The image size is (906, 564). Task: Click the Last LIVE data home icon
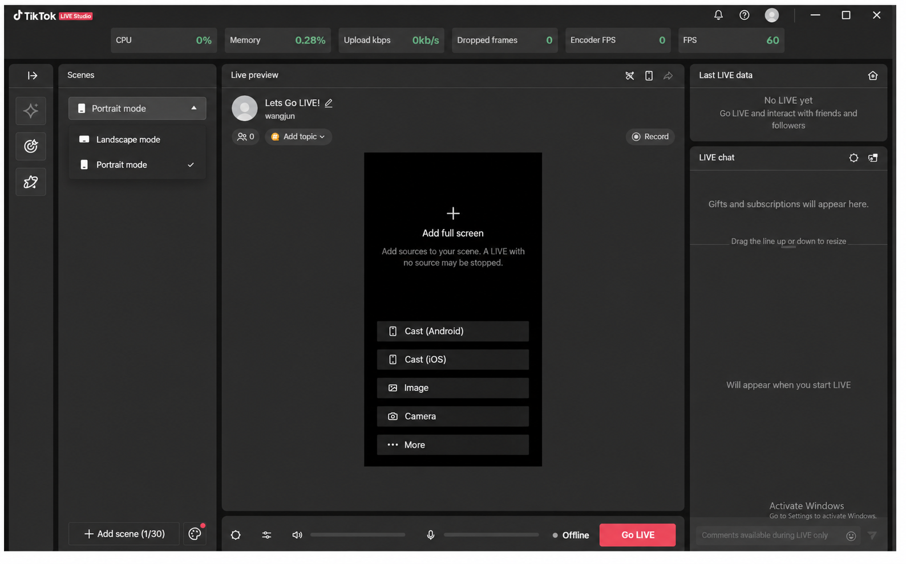click(x=872, y=76)
